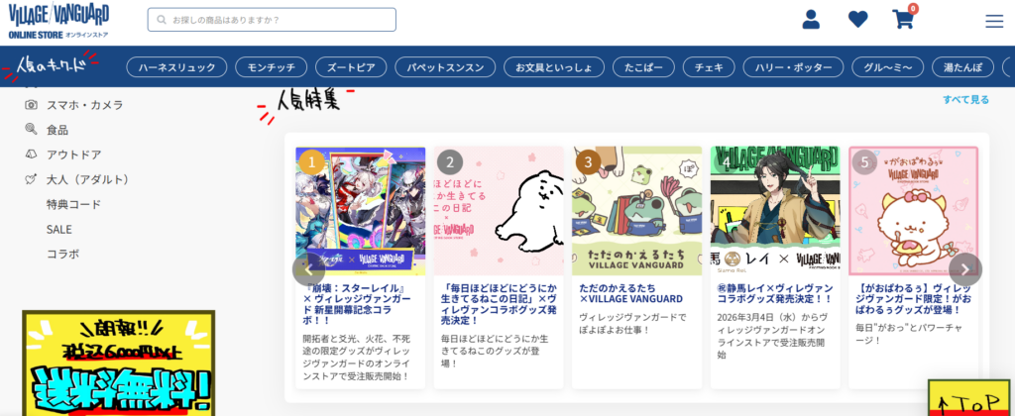Click the すべて見る link
This screenshot has height=416, width=1015.
(x=965, y=100)
